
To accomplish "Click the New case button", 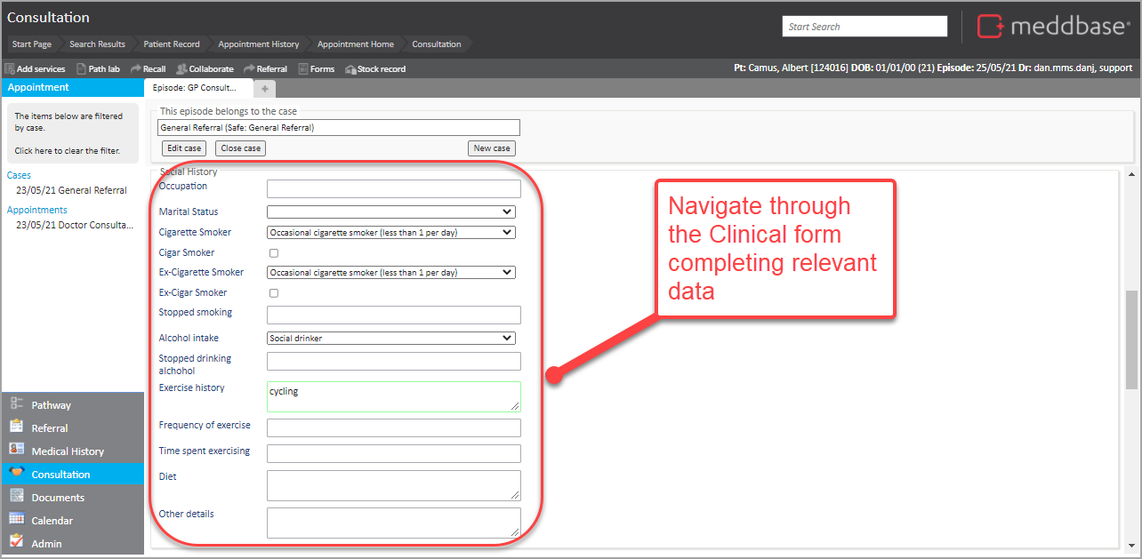I will (x=492, y=148).
